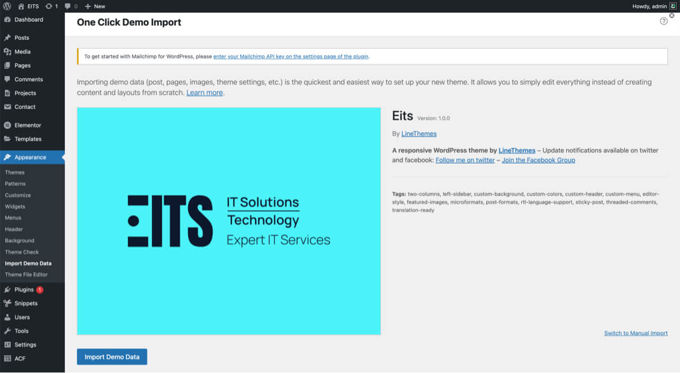Screen dimensions: 680x373
Task: Click the Import Demo Data button
Action: (x=112, y=357)
